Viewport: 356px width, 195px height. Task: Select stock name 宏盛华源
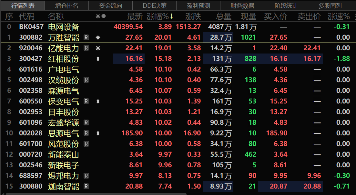pos(64,123)
